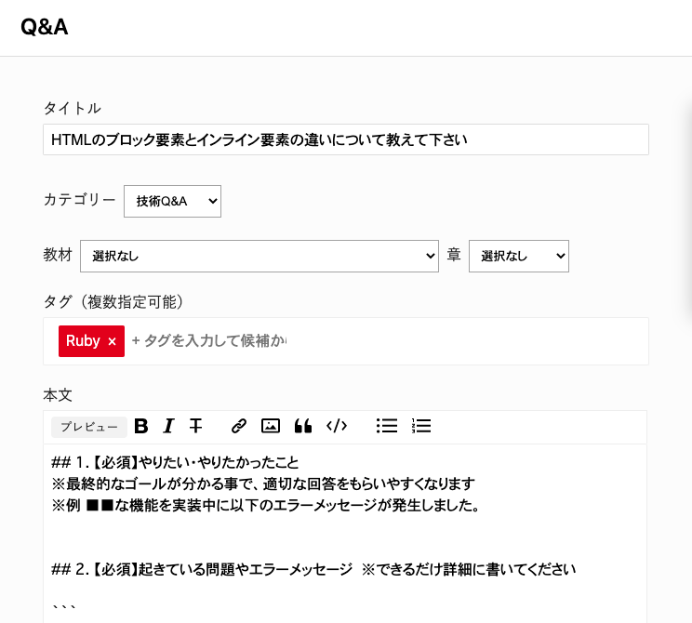Create a bulleted list in the editor

coord(387,426)
